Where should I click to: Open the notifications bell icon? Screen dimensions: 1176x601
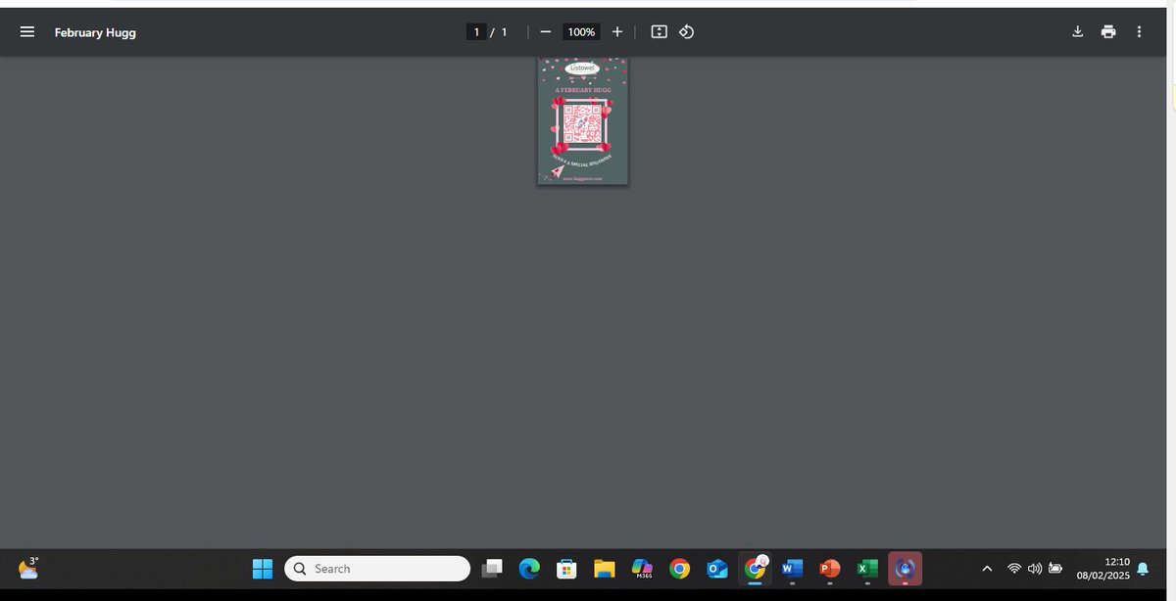[1143, 569]
